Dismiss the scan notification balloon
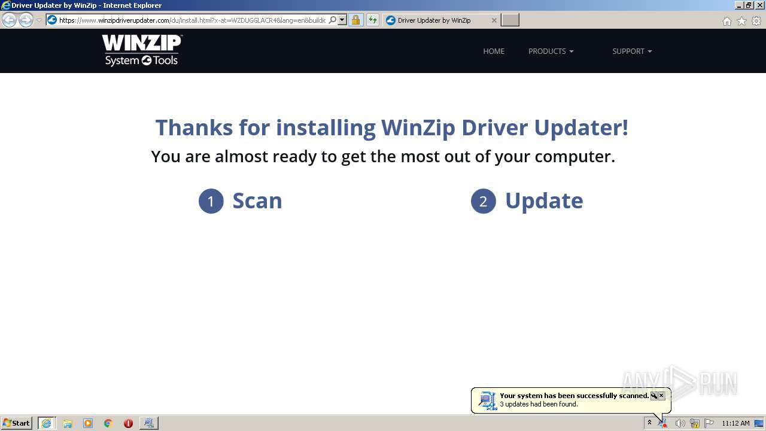The height and width of the screenshot is (431, 766). pos(661,396)
